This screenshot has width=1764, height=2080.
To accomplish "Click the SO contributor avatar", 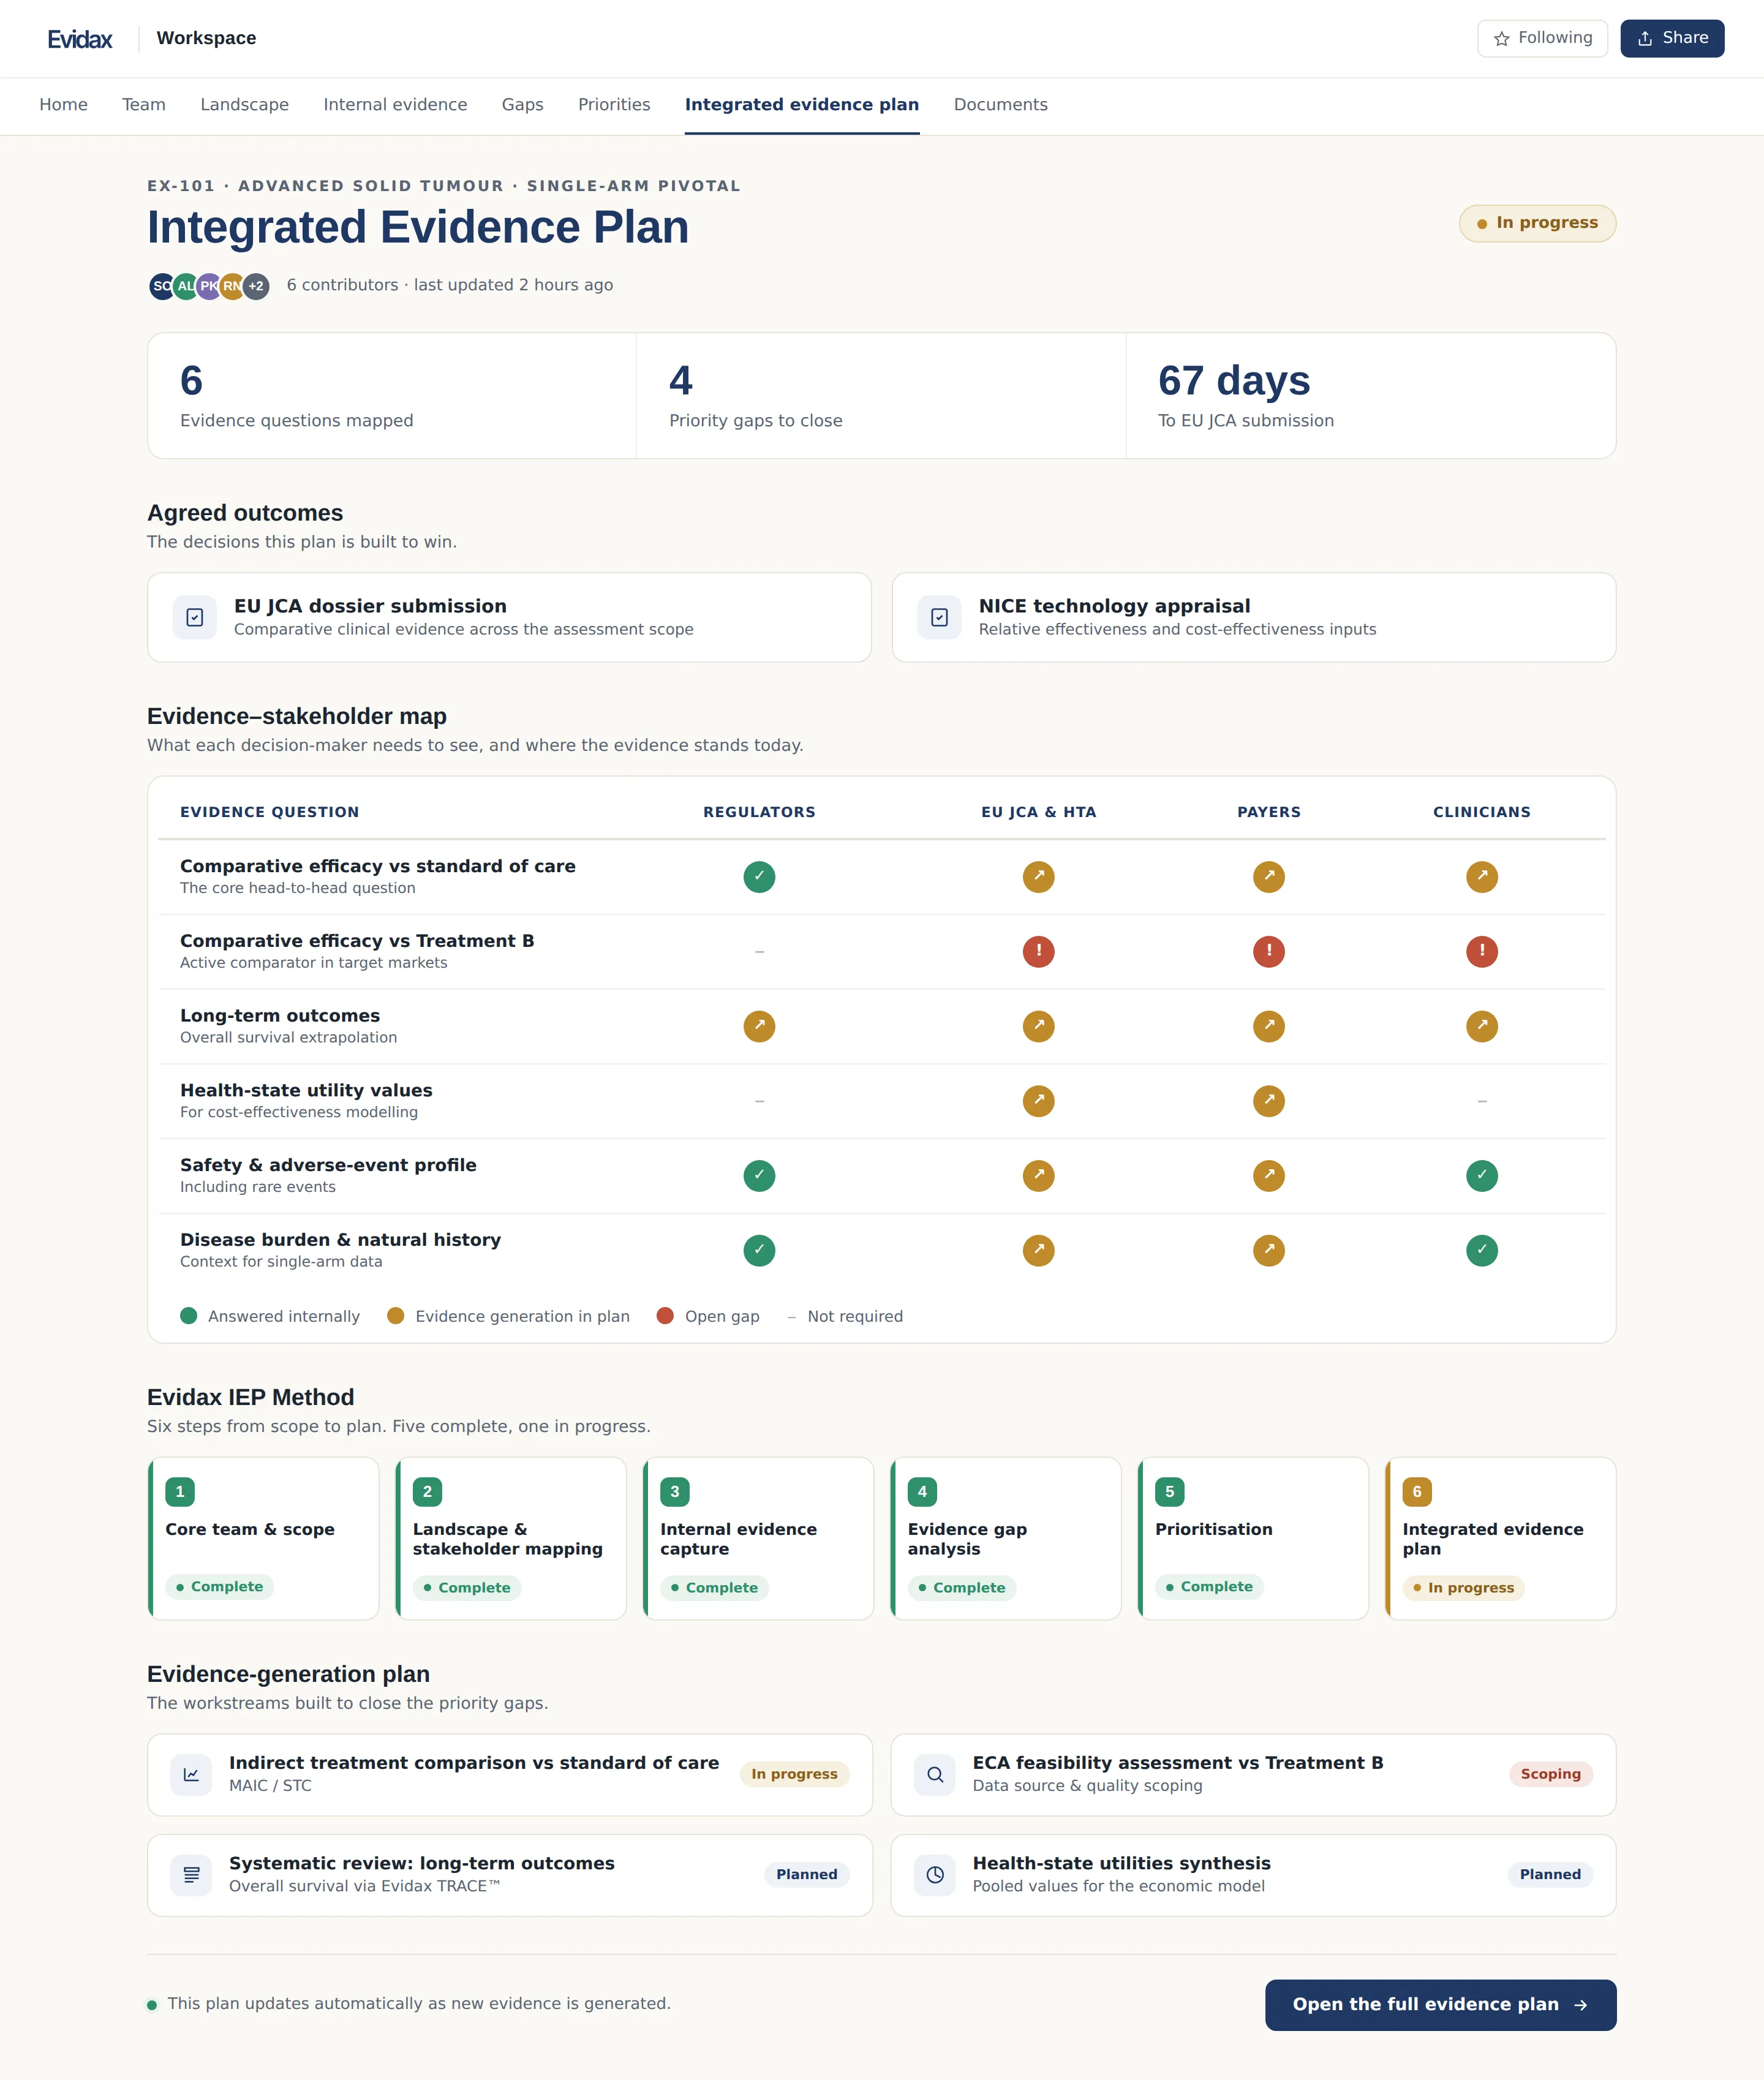I will pyautogui.click(x=161, y=286).
